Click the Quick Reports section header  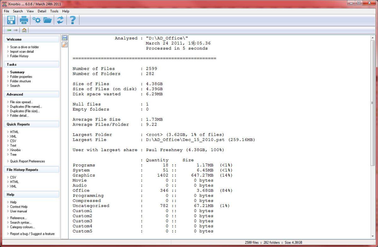pos(31,124)
